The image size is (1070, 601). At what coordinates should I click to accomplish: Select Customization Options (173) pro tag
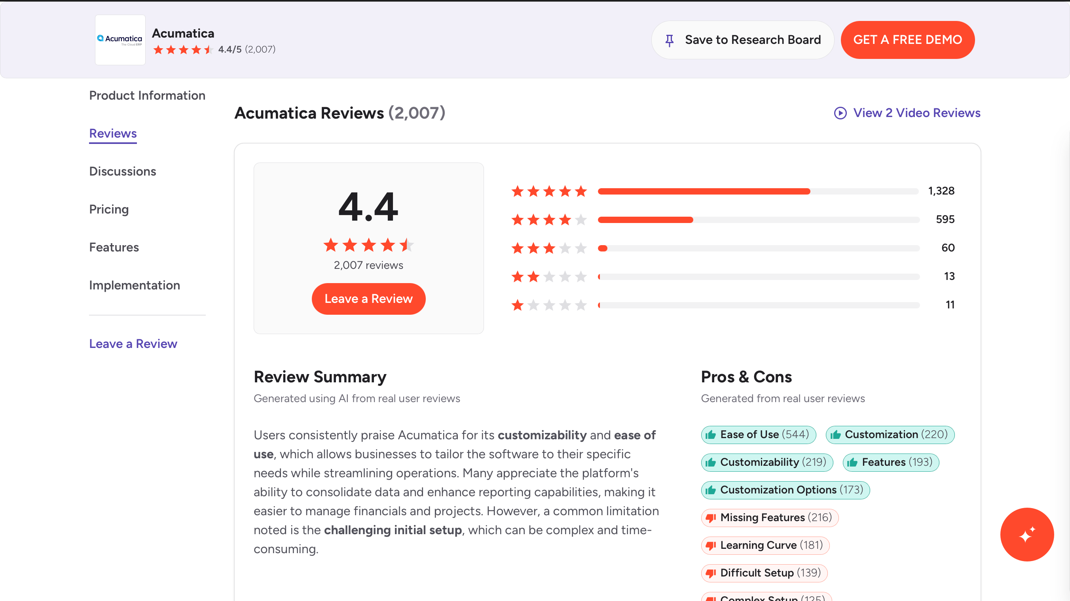tap(785, 490)
